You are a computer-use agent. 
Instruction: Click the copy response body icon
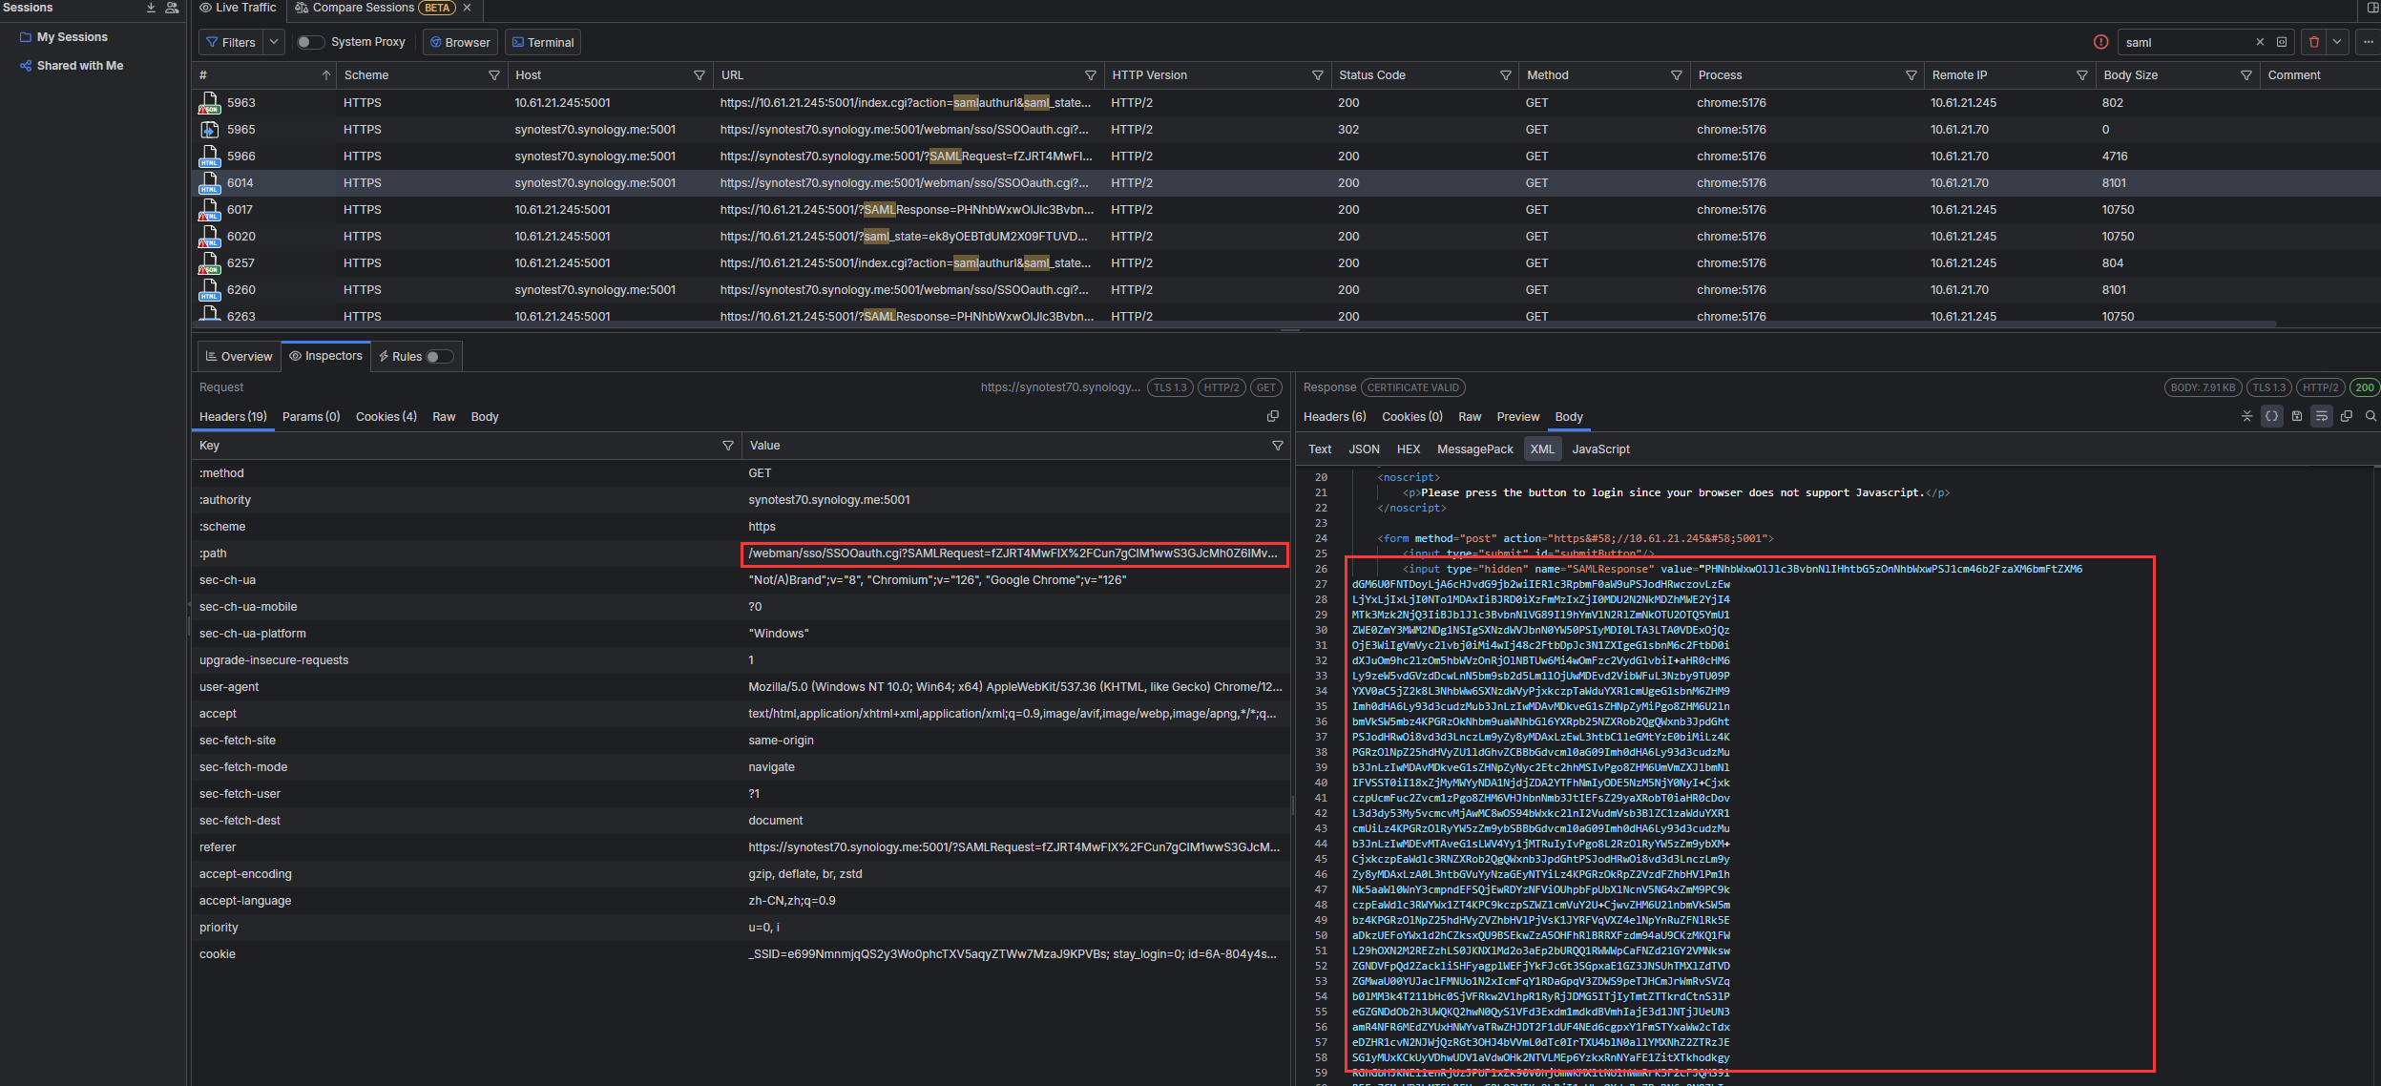[x=2347, y=416]
